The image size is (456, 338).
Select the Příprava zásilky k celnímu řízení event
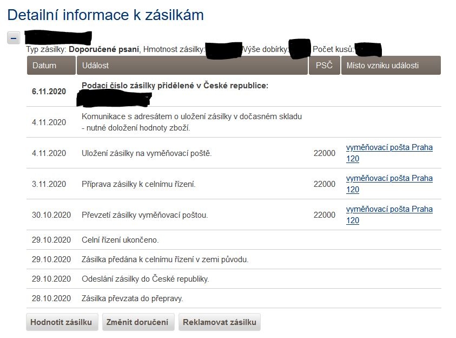[138, 184]
